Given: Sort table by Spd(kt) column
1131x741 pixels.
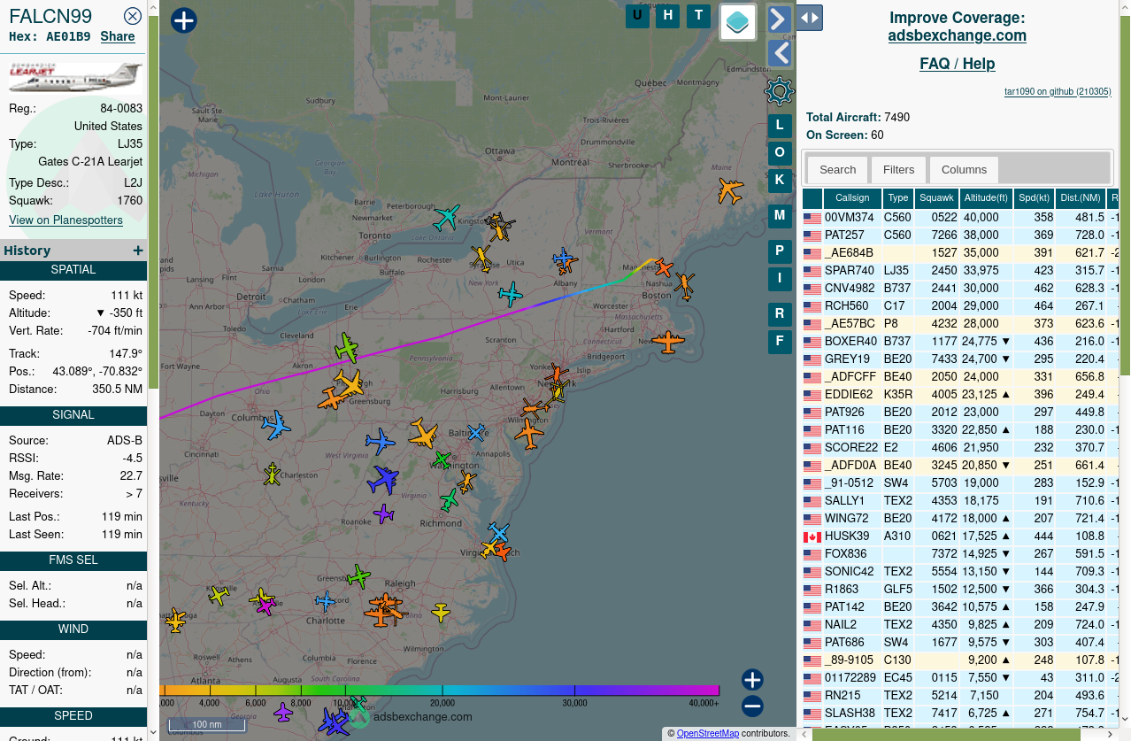Looking at the screenshot, I should click(1034, 198).
